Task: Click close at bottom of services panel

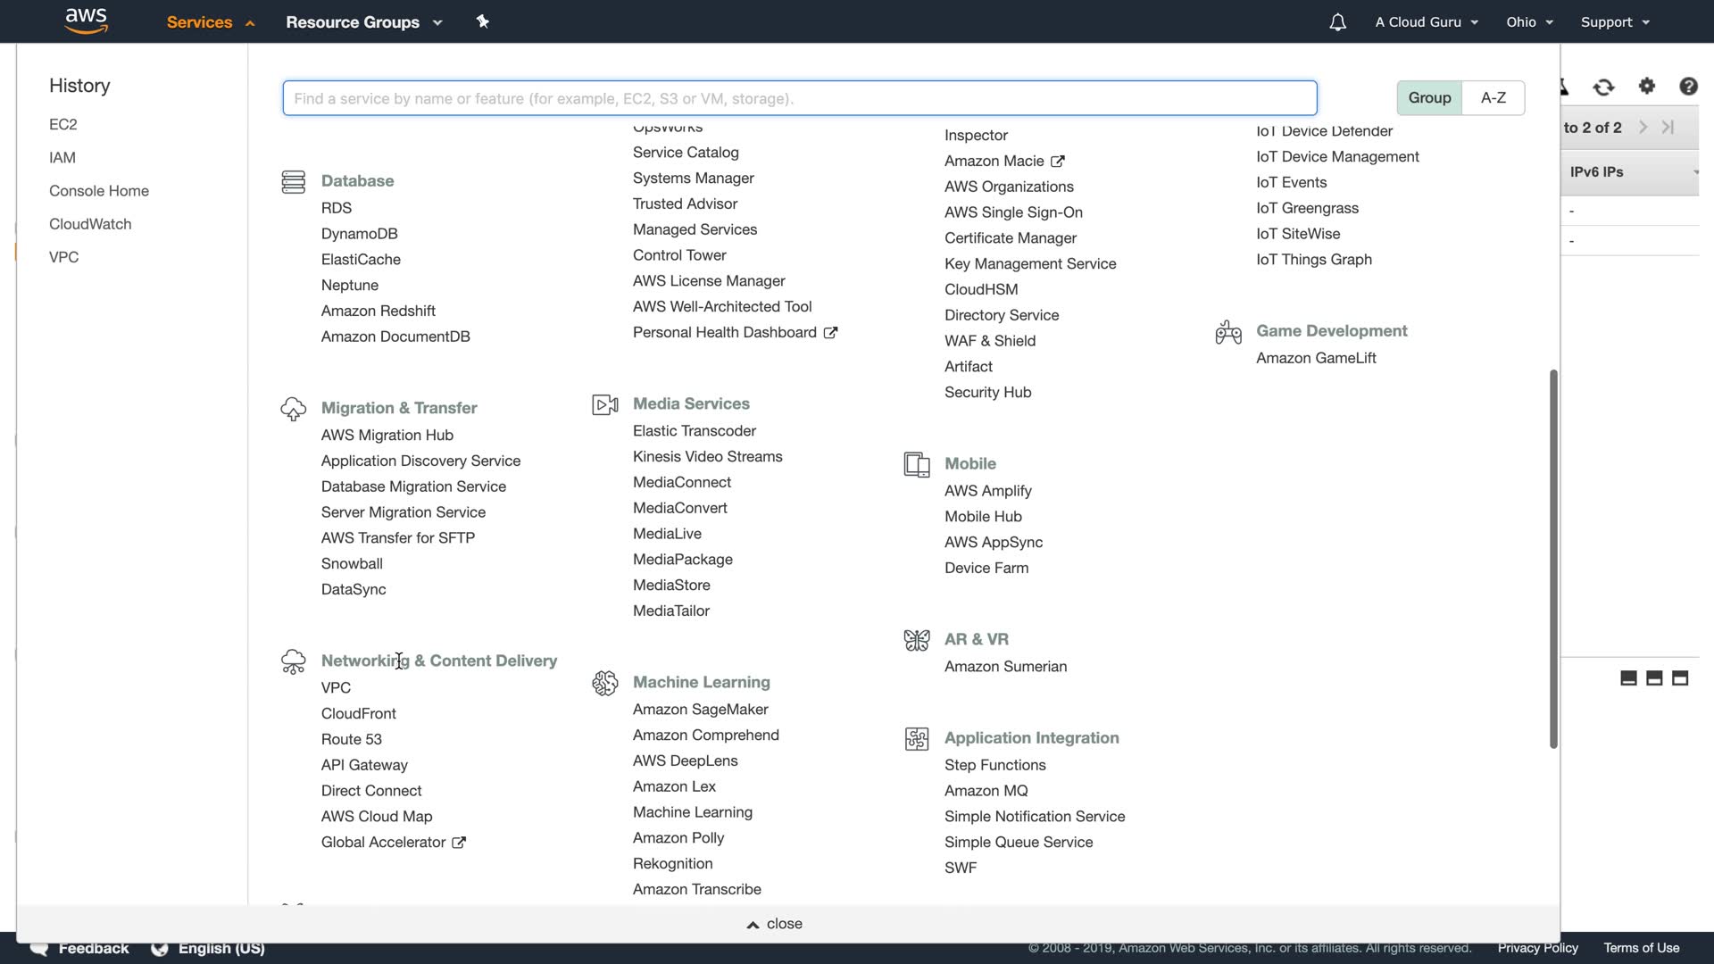Action: [x=775, y=924]
